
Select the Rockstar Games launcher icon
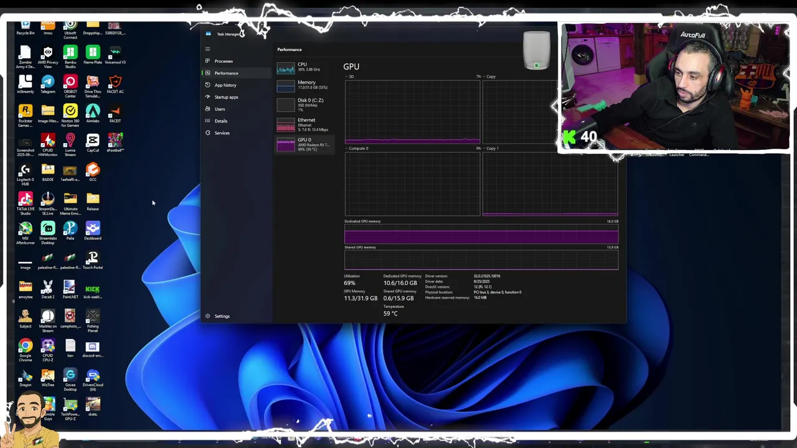coord(26,116)
